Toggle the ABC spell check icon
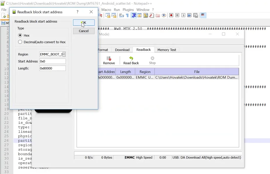This screenshot has height=174, width=270. (x=203, y=15)
